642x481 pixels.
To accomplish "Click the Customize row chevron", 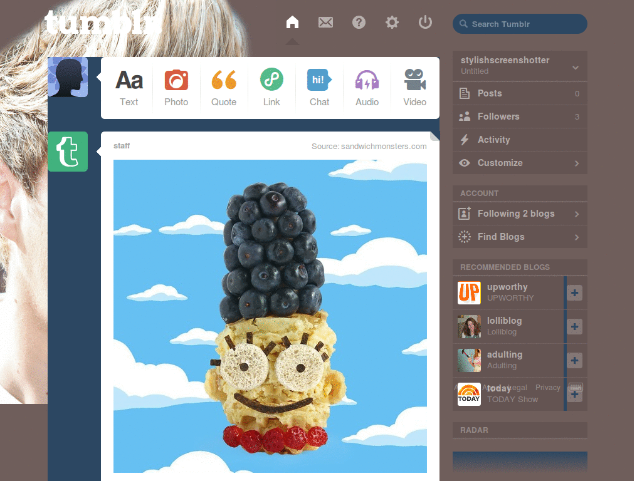I will pyautogui.click(x=577, y=163).
